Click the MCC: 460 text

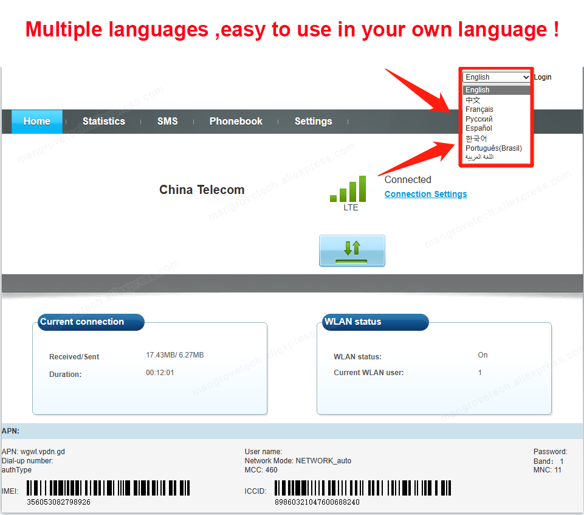tap(261, 470)
